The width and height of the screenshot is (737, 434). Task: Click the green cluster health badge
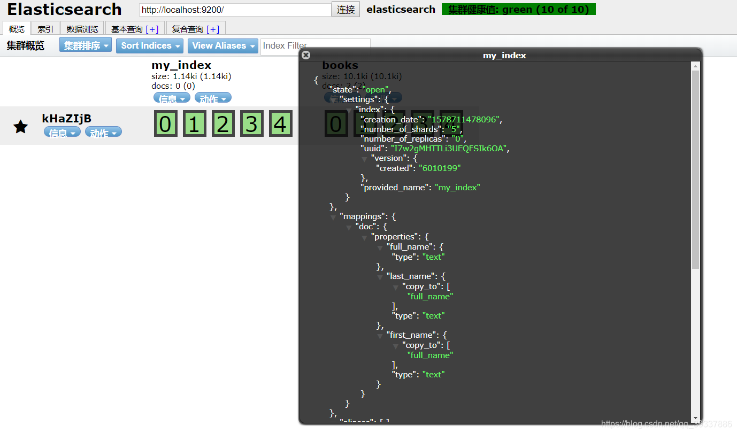(519, 10)
